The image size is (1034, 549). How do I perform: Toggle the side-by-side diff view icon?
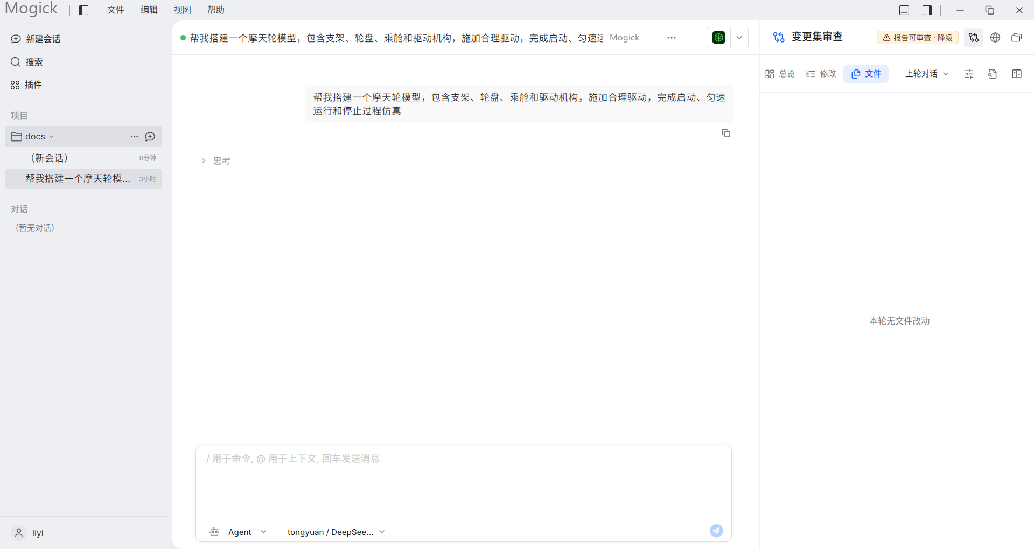tap(1017, 74)
